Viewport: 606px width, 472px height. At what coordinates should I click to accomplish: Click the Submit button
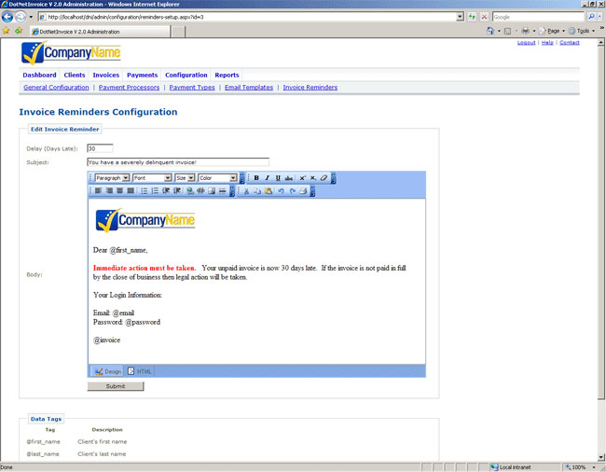coord(116,386)
